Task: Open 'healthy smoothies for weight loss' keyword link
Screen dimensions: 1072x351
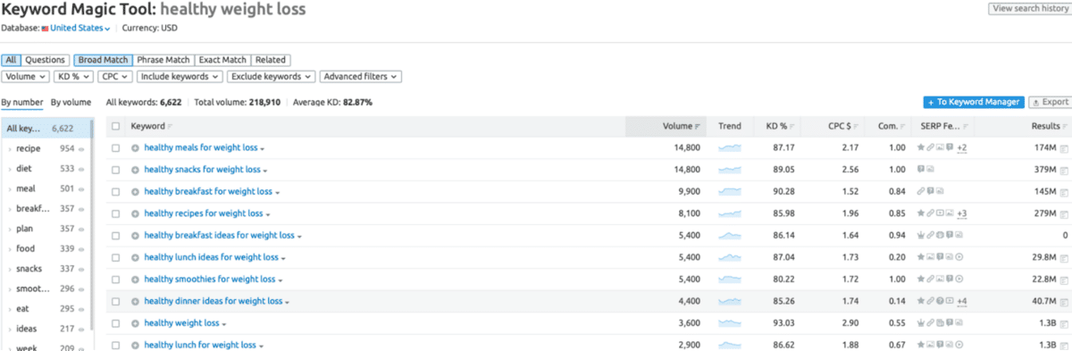Action: 210,280
